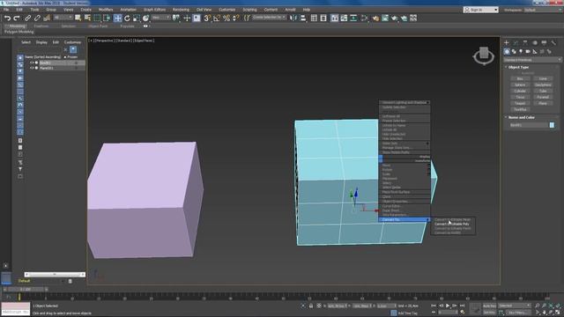Image resolution: width=564 pixels, height=317 pixels.
Task: Open the Sign In dropdown
Action: pyautogui.click(x=481, y=10)
